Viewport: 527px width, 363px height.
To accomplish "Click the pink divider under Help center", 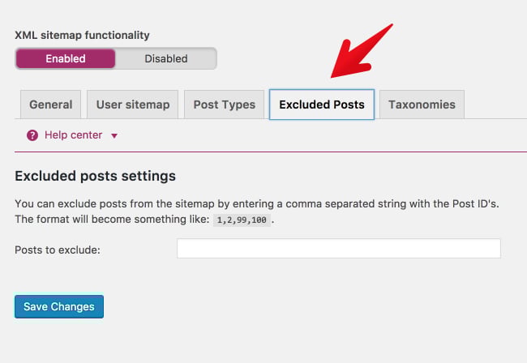I will 271,152.
